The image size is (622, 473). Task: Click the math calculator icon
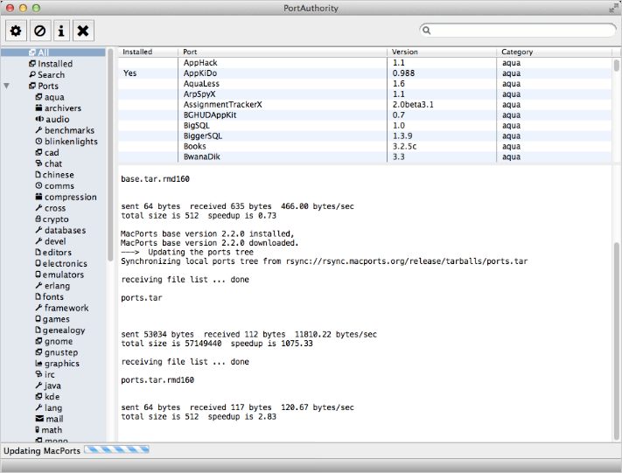(x=38, y=430)
